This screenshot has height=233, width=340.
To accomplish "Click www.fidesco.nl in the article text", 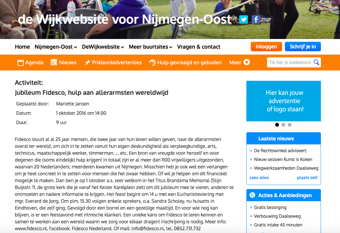I will coord(31,228).
